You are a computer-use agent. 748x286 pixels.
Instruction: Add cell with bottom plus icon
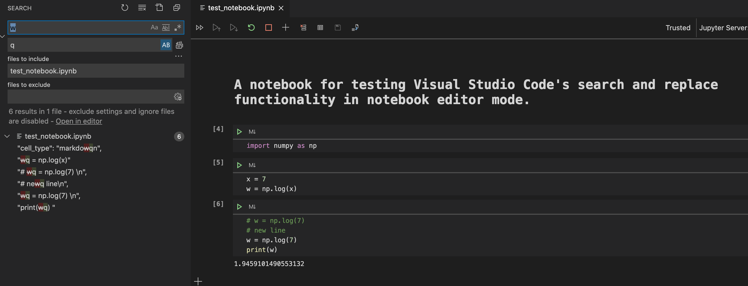pyautogui.click(x=198, y=281)
